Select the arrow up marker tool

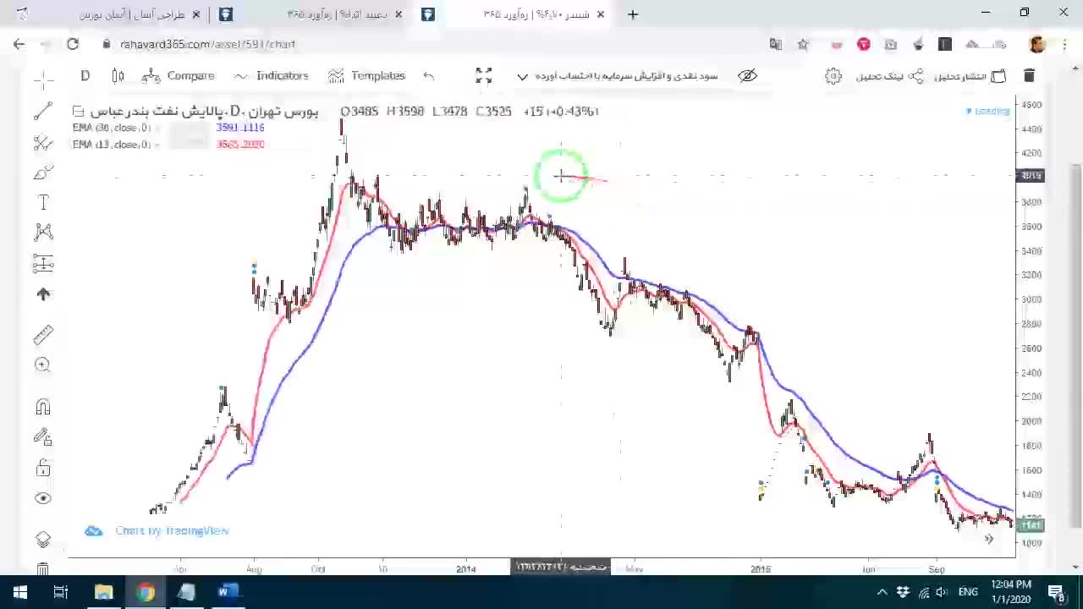click(x=43, y=294)
